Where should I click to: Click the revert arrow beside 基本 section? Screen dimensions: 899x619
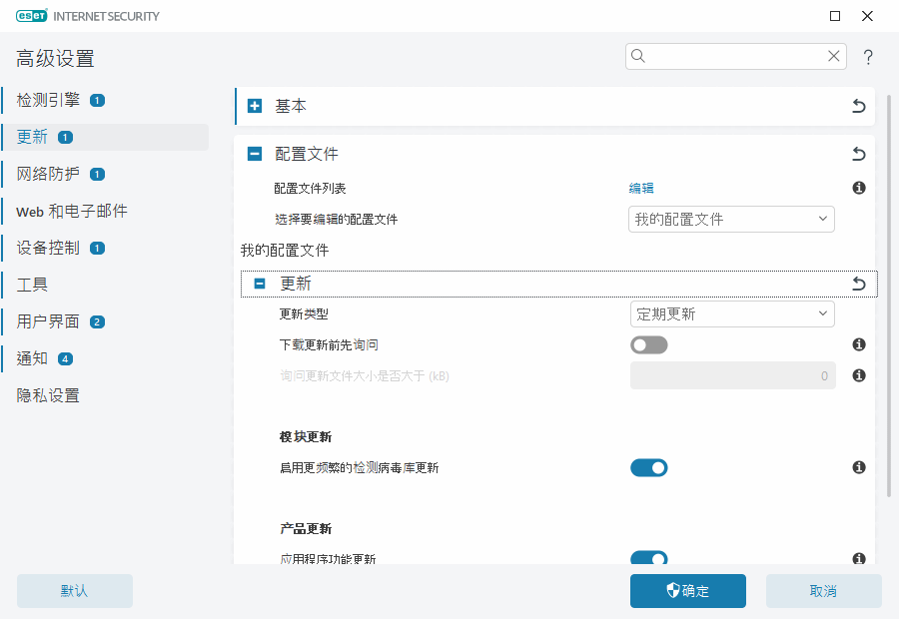click(x=858, y=106)
